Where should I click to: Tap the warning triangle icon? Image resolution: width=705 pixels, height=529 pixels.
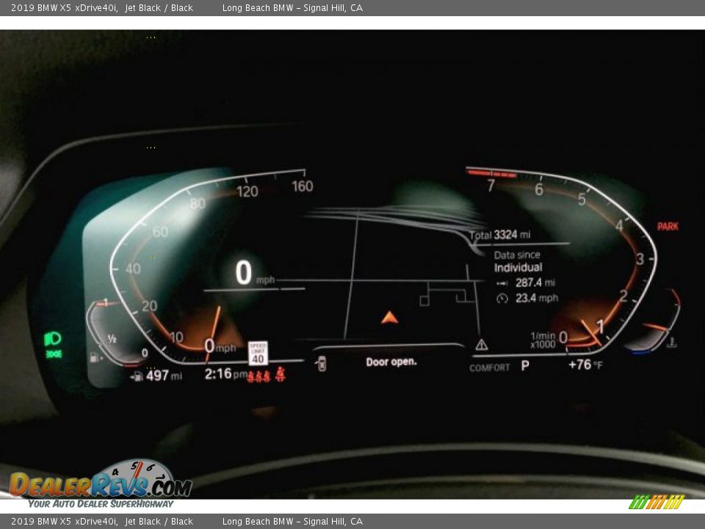482,345
